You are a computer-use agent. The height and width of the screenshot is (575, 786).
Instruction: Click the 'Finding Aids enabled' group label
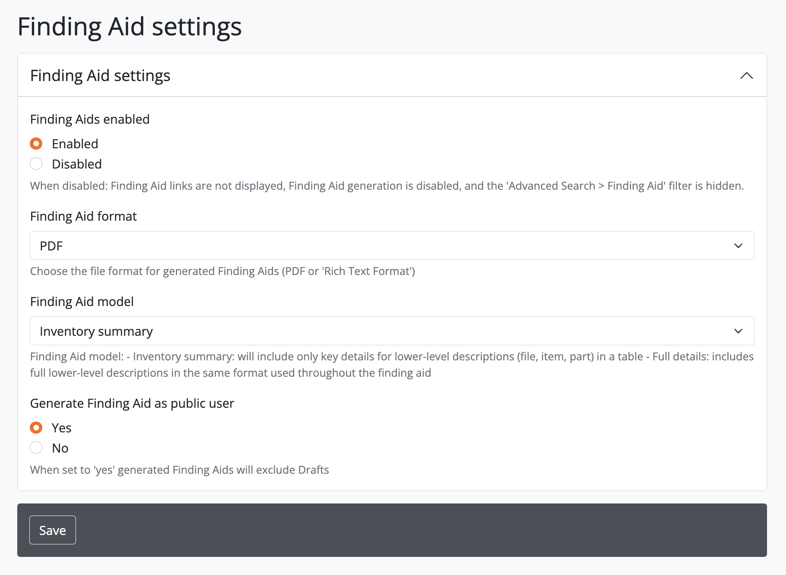pos(90,119)
